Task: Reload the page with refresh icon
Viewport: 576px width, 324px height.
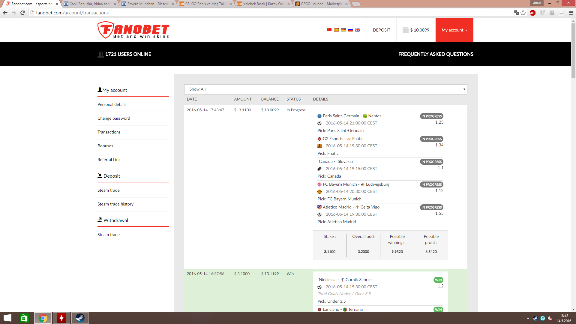Action: (x=22, y=13)
